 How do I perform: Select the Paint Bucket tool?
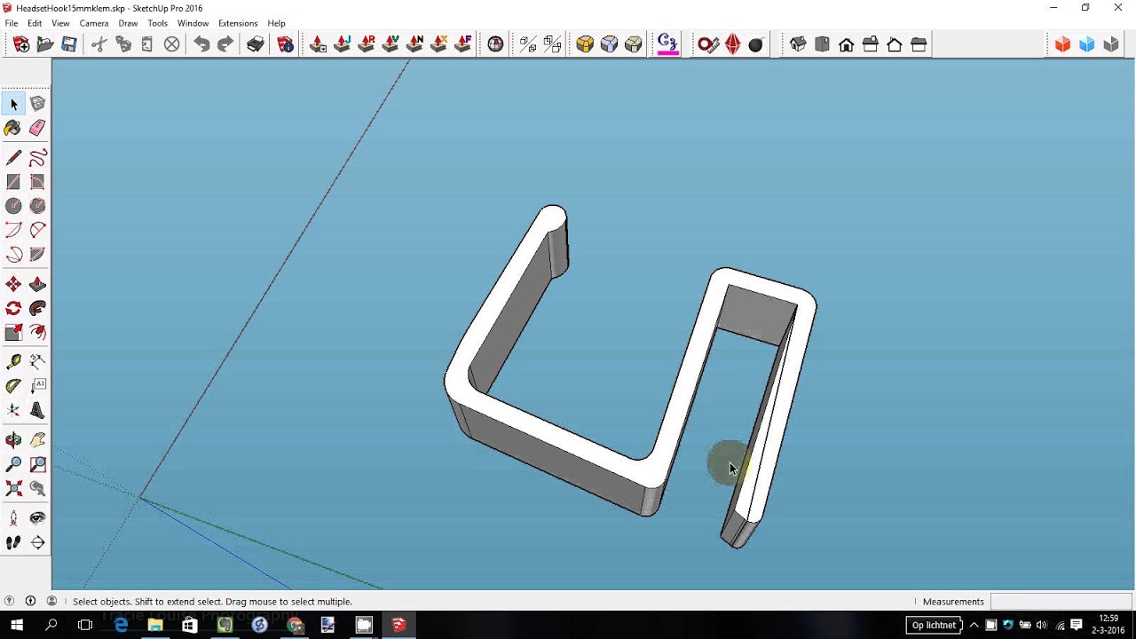coord(13,129)
